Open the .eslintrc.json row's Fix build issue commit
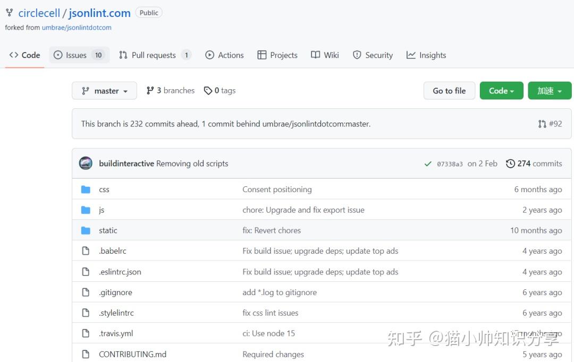This screenshot has width=574, height=362. pyautogui.click(x=320, y=272)
